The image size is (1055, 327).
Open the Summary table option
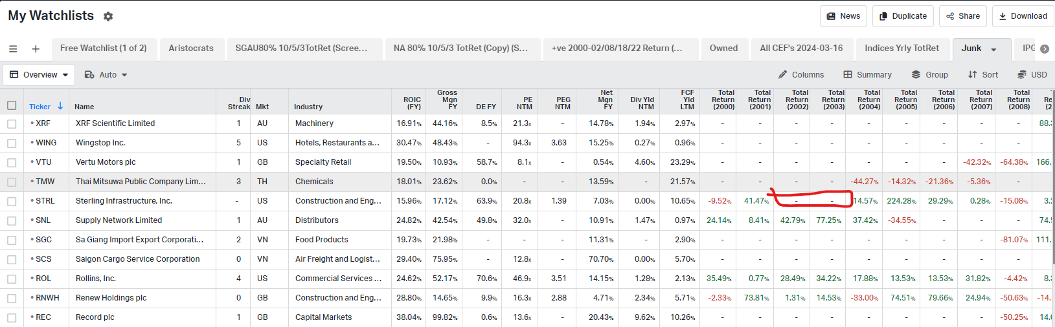click(867, 75)
